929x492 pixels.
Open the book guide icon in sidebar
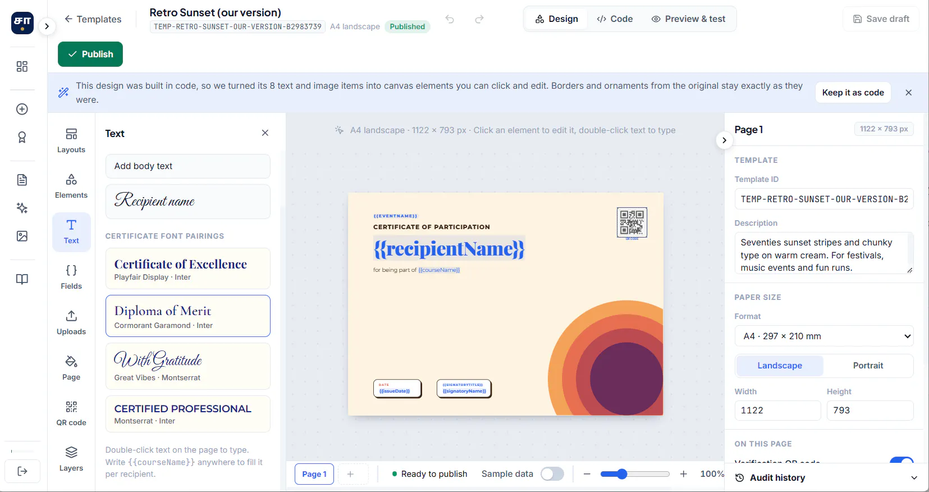(x=22, y=279)
